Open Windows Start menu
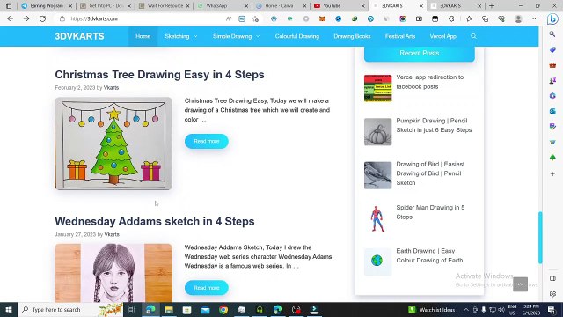The height and width of the screenshot is (317, 563). point(9,309)
